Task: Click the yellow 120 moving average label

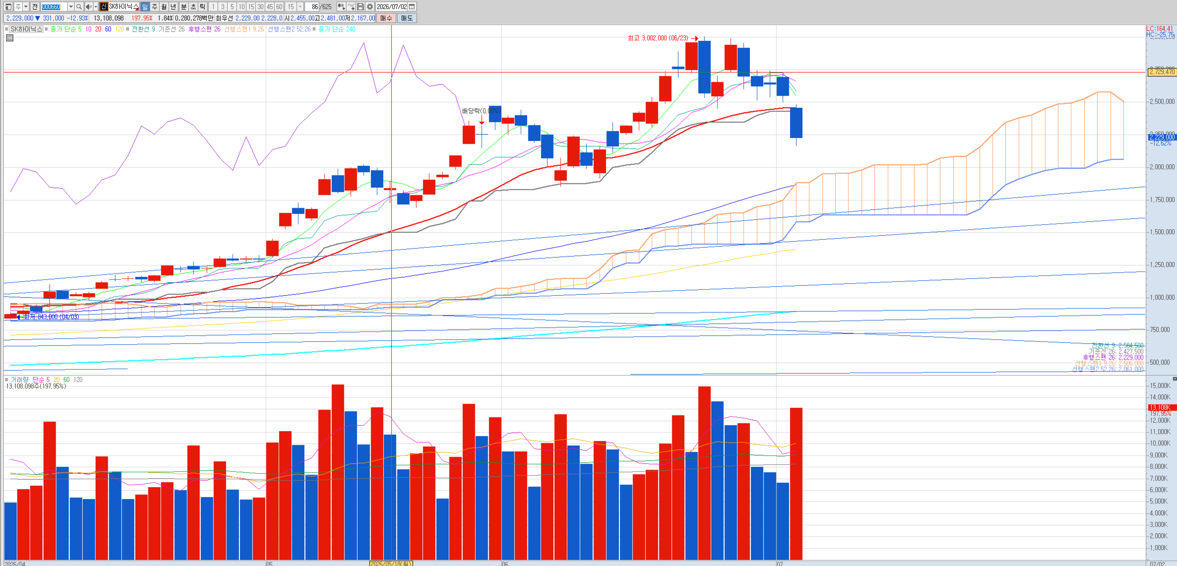Action: click(x=120, y=29)
